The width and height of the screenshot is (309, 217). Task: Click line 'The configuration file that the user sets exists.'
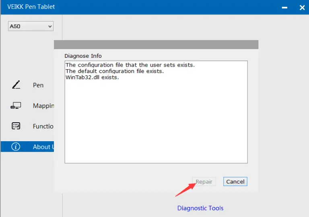click(x=130, y=65)
